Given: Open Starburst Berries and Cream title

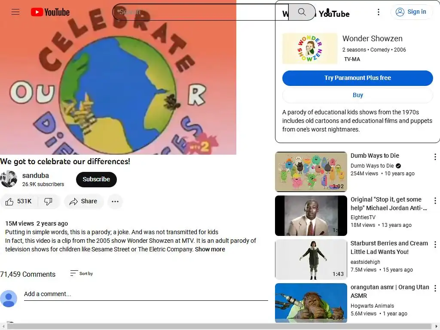Looking at the screenshot, I should [x=389, y=247].
